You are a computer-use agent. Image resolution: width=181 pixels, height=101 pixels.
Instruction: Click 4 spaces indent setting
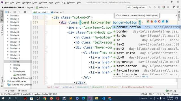coord(175,94)
